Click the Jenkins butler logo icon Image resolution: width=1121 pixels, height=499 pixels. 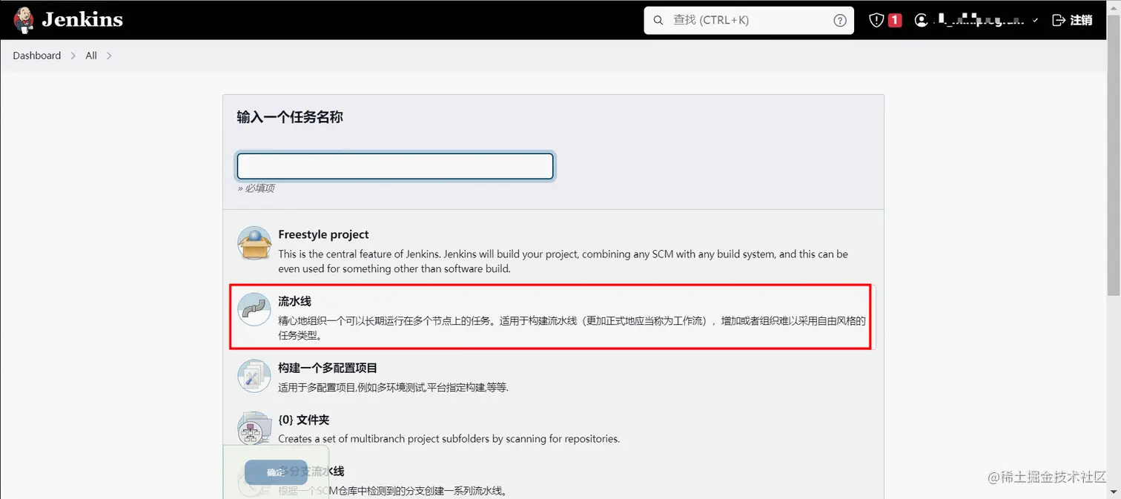pyautogui.click(x=24, y=20)
